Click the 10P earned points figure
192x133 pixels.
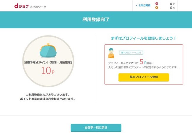point(48,70)
